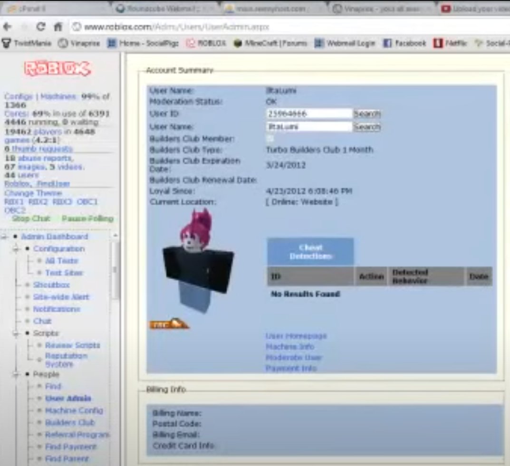Open User Admin in the tree

(x=68, y=398)
